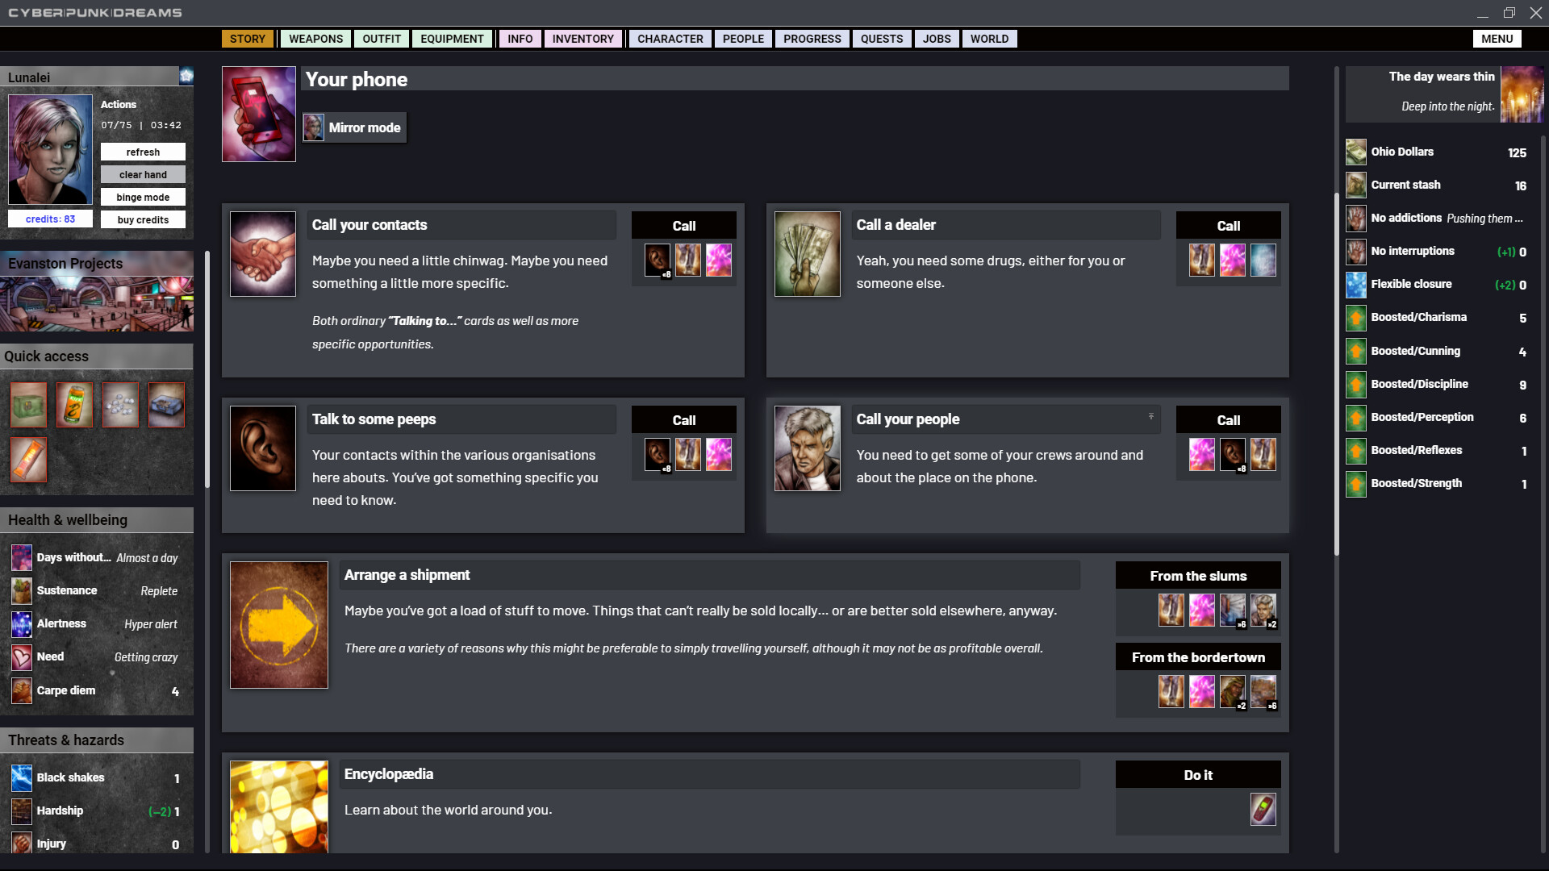Click the Carpe diem icon in Health panel
1549x871 pixels.
pyautogui.click(x=22, y=690)
